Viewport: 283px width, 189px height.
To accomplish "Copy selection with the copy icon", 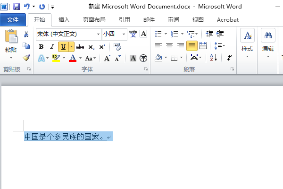I will 26,46.
